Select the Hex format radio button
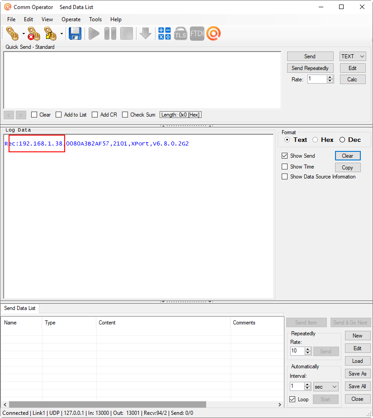 pyautogui.click(x=315, y=140)
